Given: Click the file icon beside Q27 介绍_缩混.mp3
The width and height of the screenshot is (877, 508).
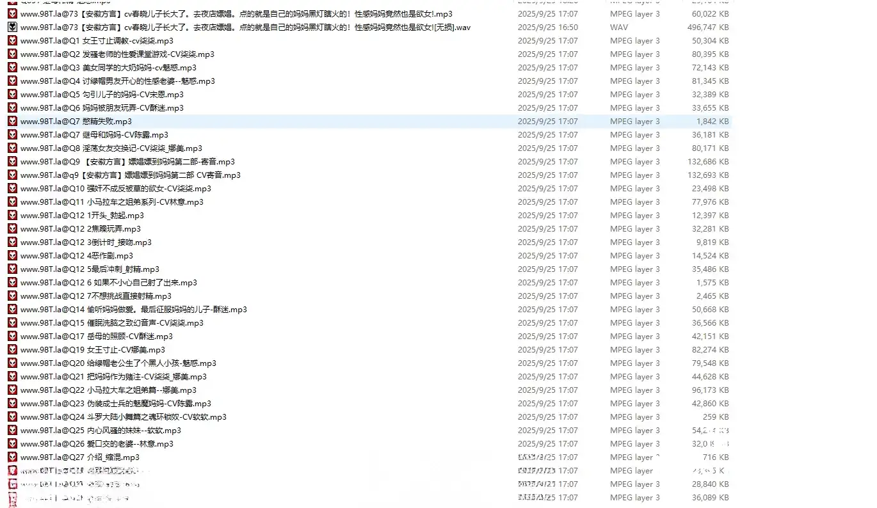Looking at the screenshot, I should pyautogui.click(x=12, y=457).
